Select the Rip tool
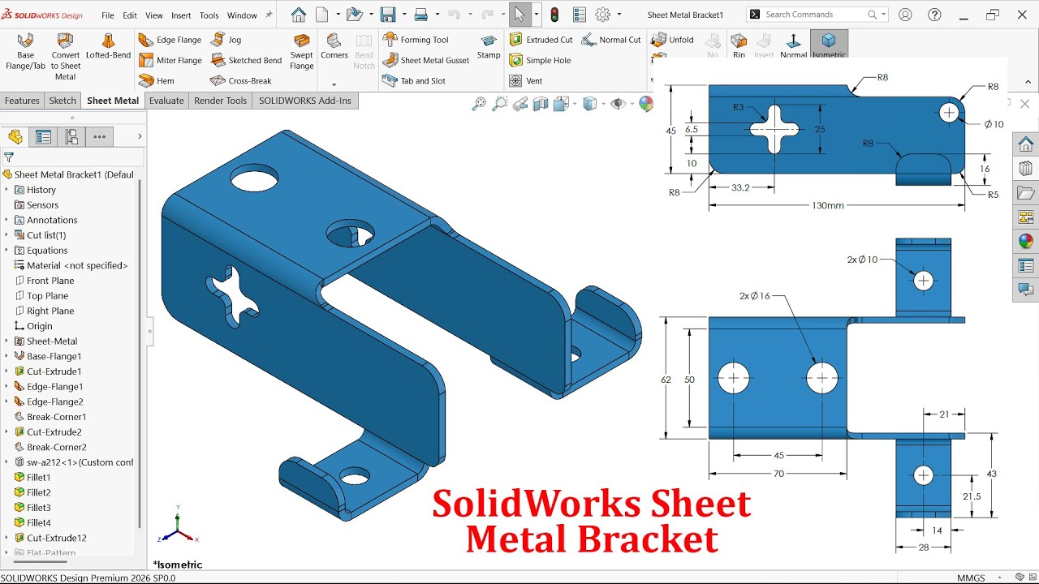1039x584 pixels. [739, 45]
